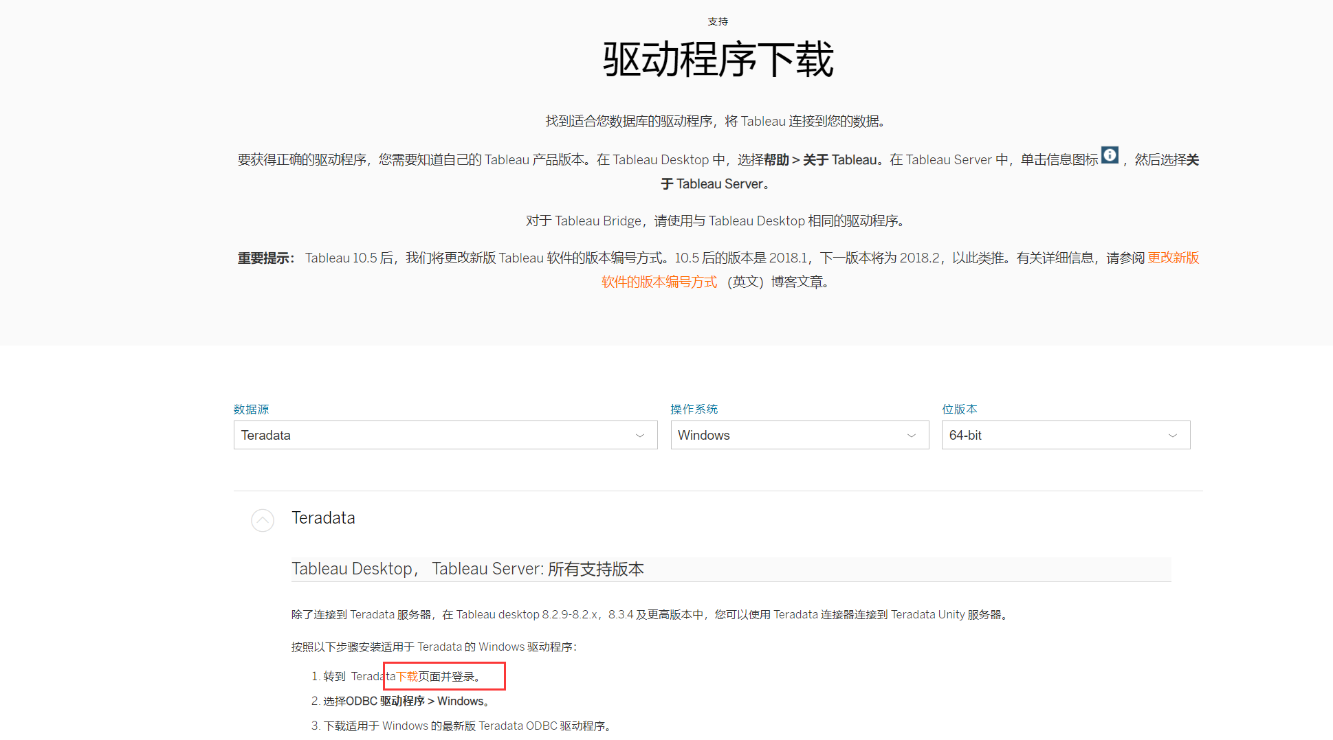Click step 3 text about Teradata ODBC 驱动程序

[468, 726]
